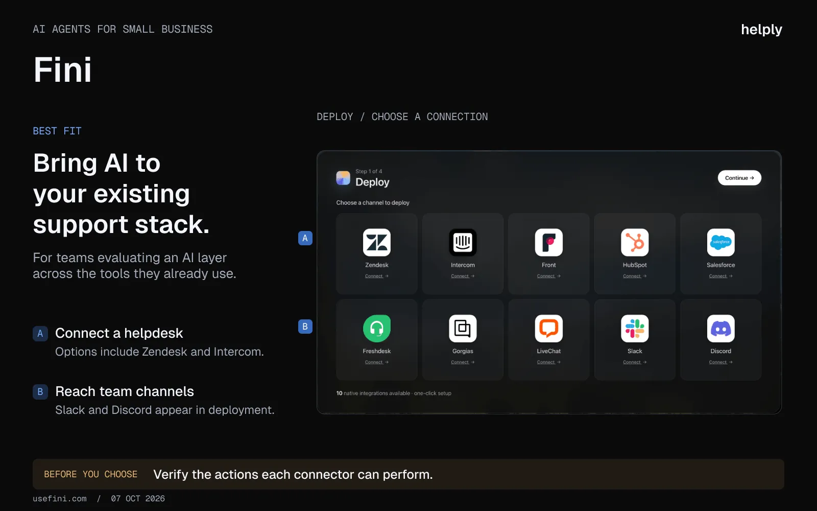This screenshot has width=817, height=511.
Task: Click the helply brand name
Action: (761, 30)
